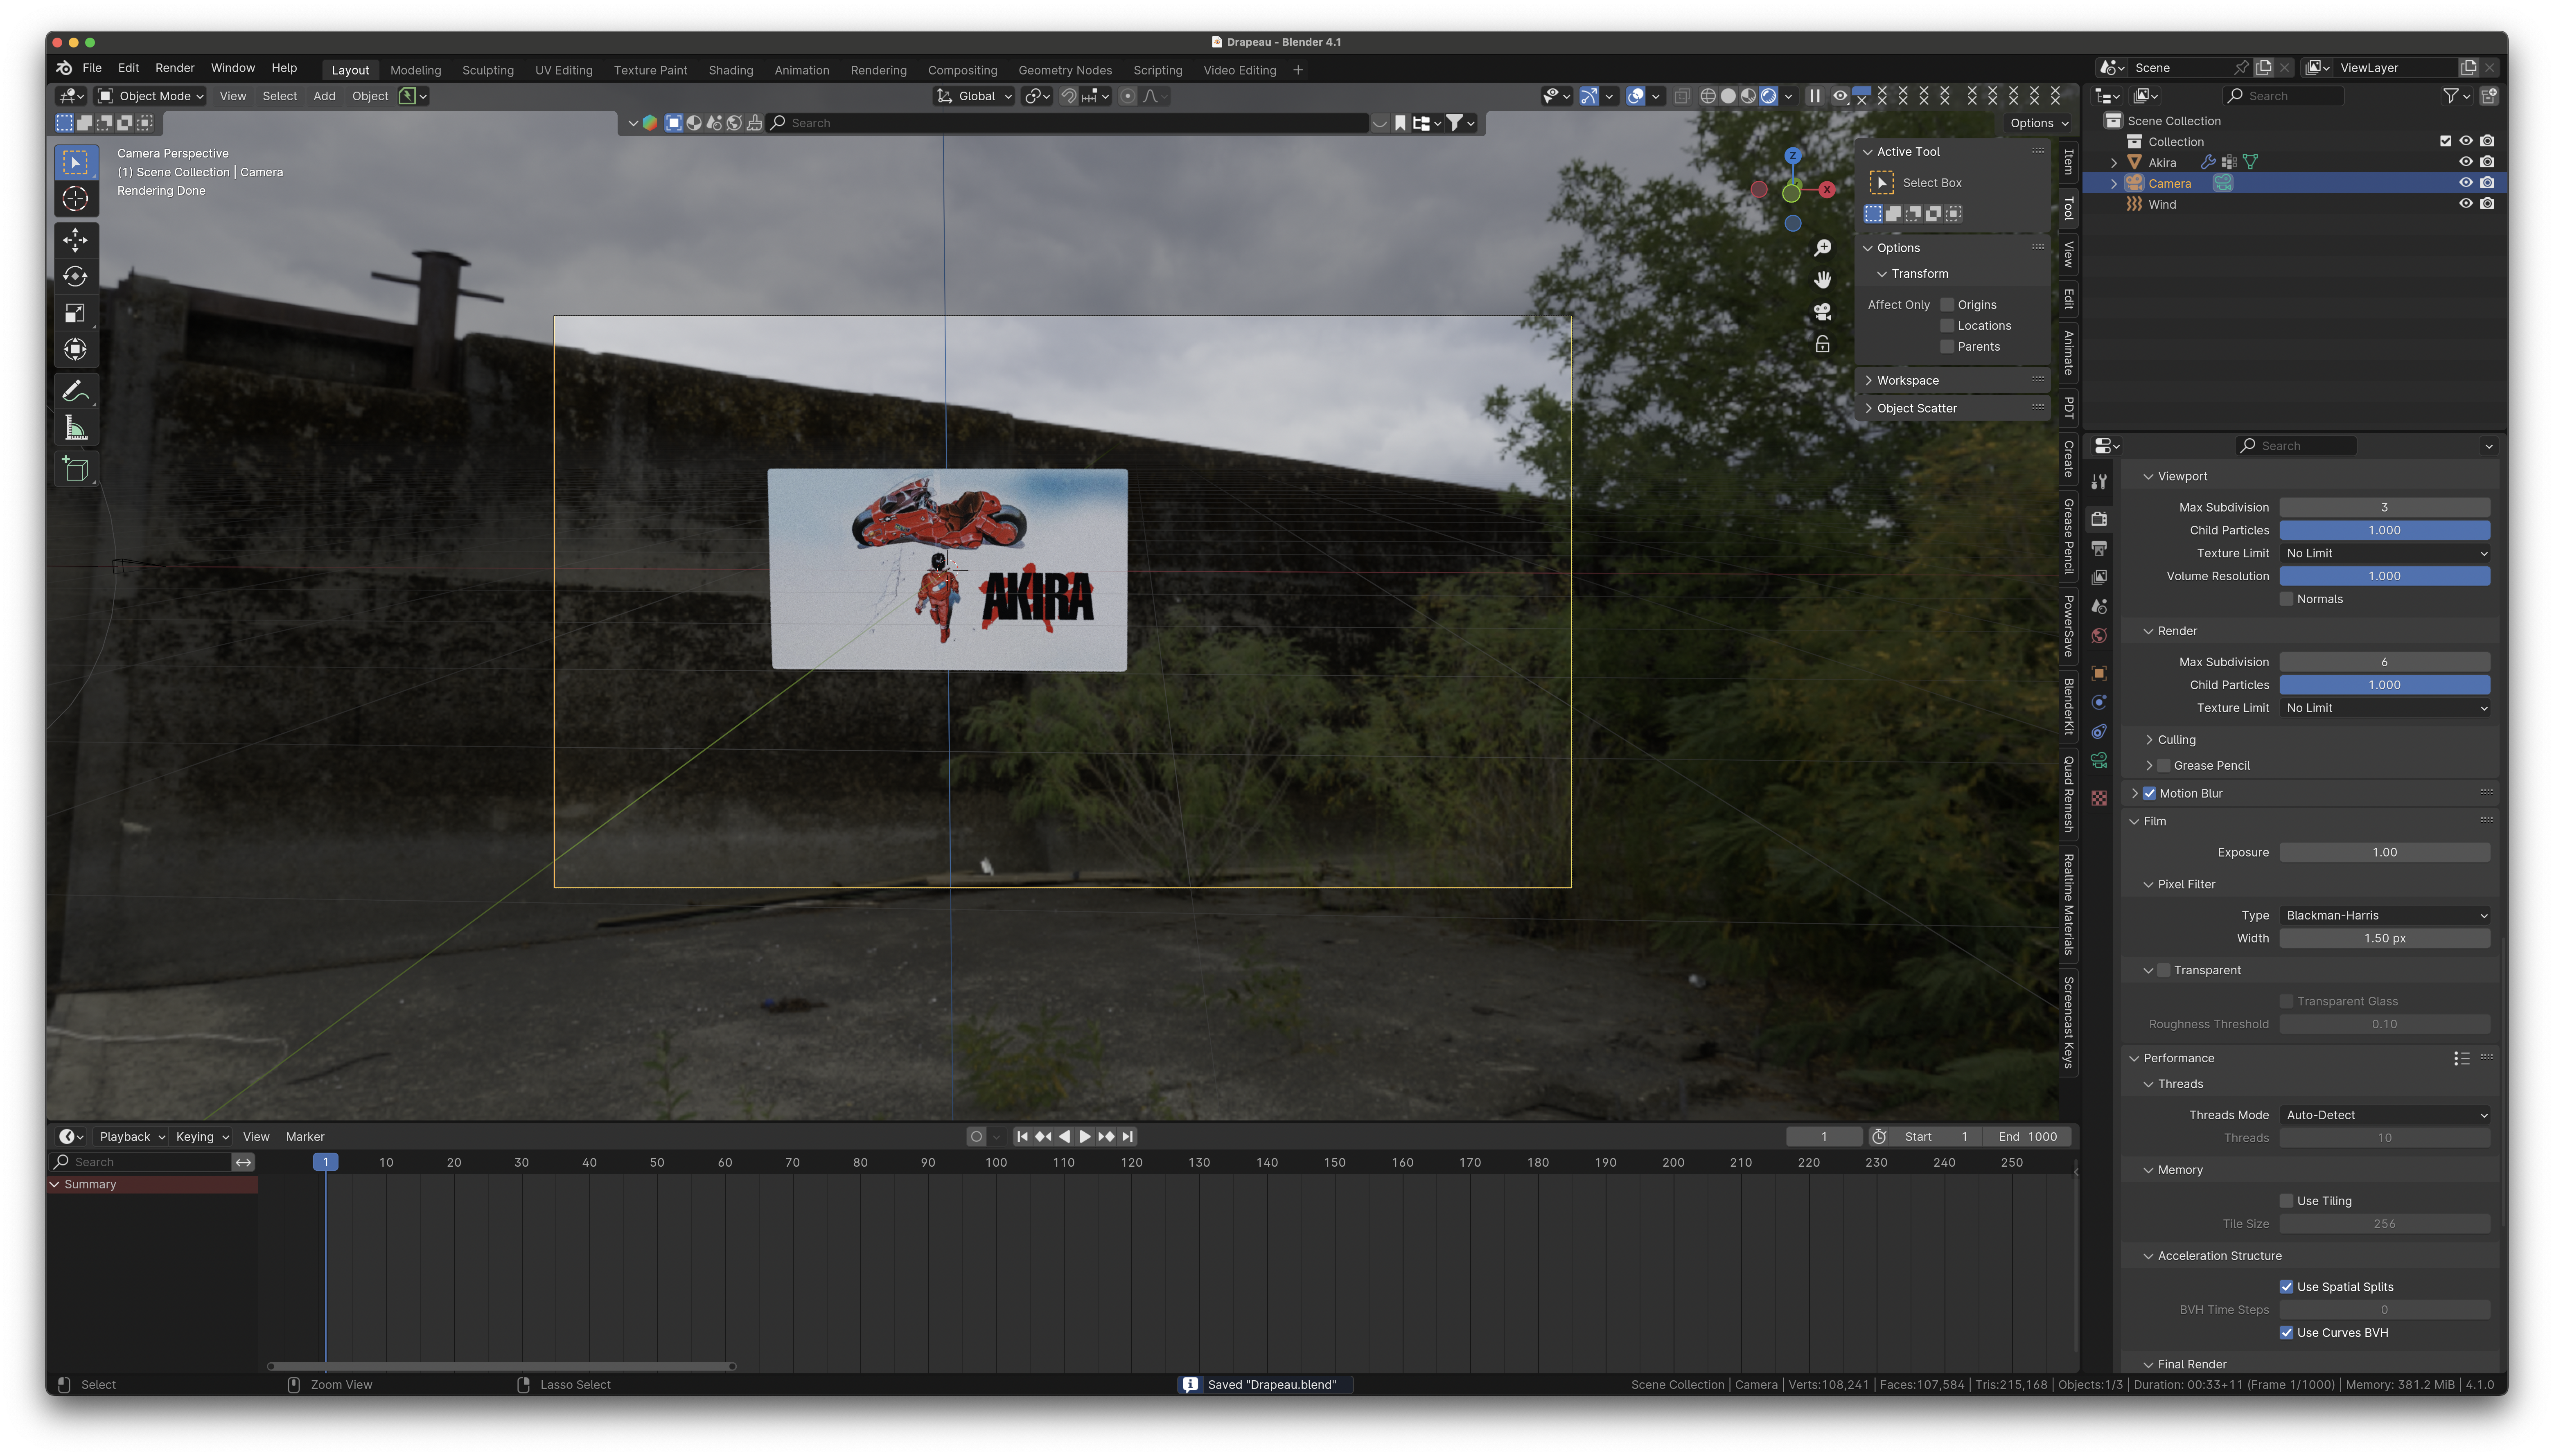Open the Global transform orientation dropdown
The image size is (2554, 1456).
point(975,96)
